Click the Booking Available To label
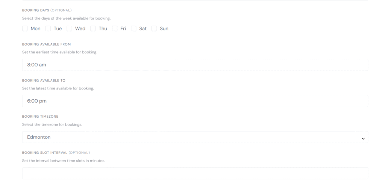The image size is (385, 182). (x=43, y=80)
